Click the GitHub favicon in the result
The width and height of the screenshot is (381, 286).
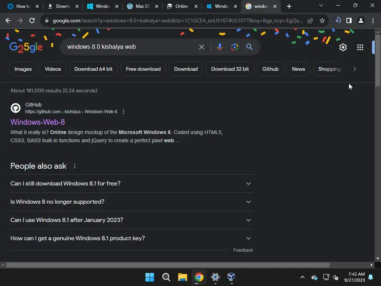coord(16,108)
